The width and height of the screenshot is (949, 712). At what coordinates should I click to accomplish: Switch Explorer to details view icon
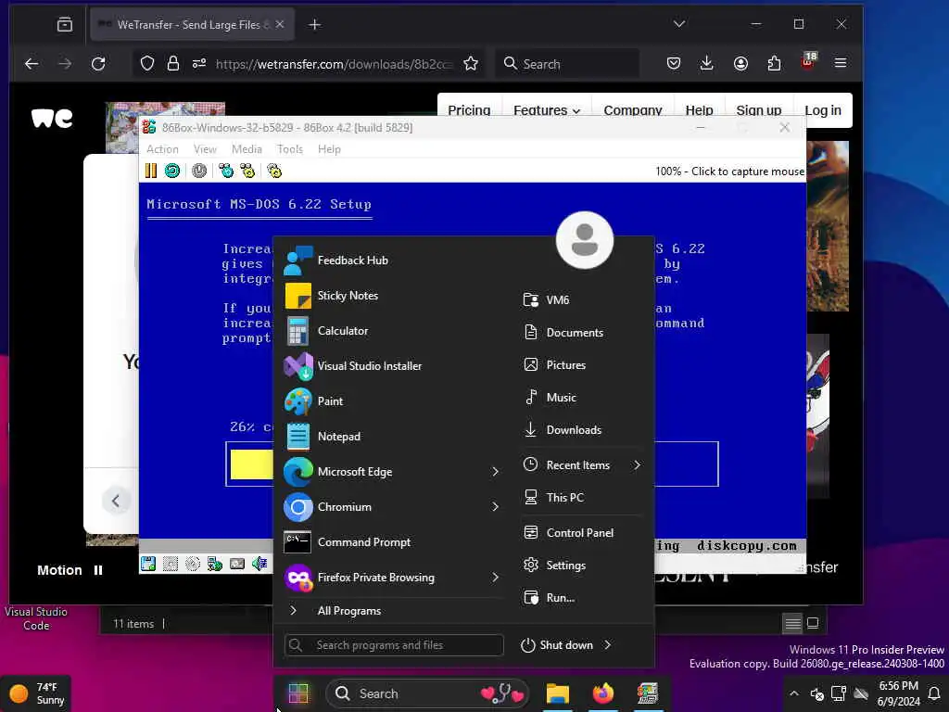click(x=792, y=623)
